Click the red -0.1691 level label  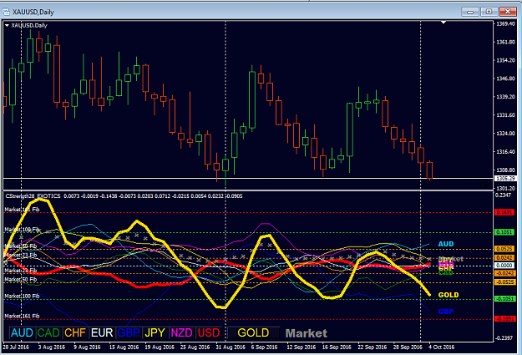pos(504,319)
